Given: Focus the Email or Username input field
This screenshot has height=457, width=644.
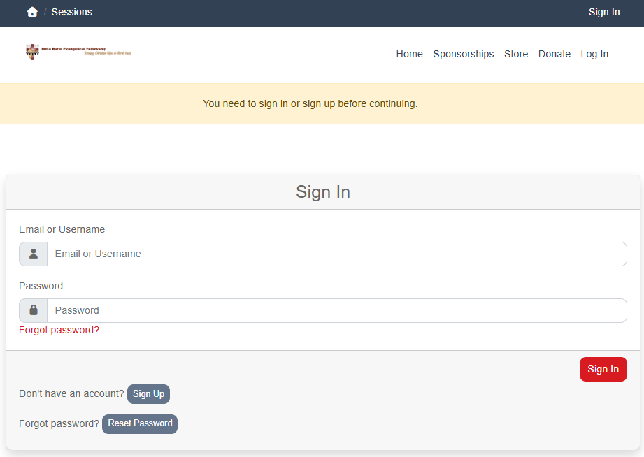Looking at the screenshot, I should [336, 254].
